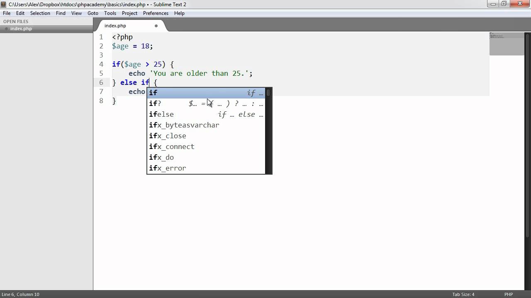Screen dimensions: 531x298
Task: Click line number 1 in gutter
Action: 101,37
